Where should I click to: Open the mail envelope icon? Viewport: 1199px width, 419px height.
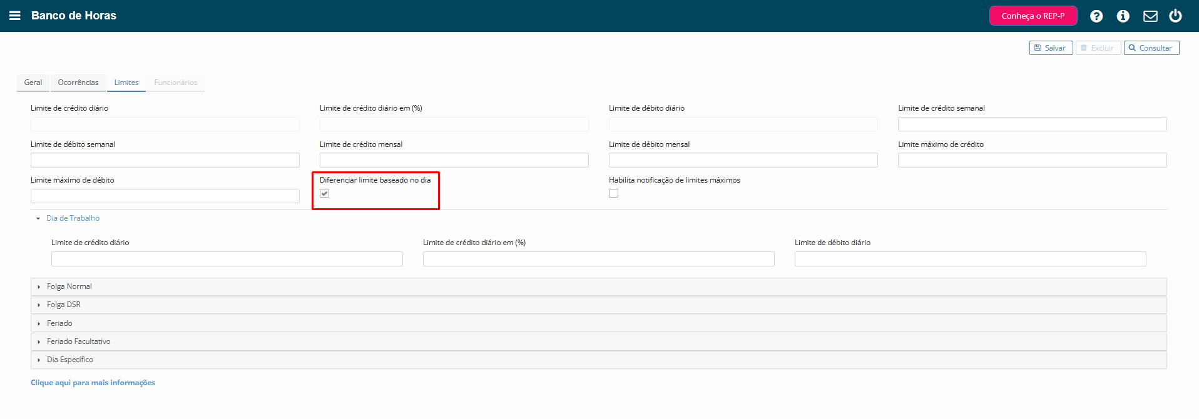(x=1150, y=16)
